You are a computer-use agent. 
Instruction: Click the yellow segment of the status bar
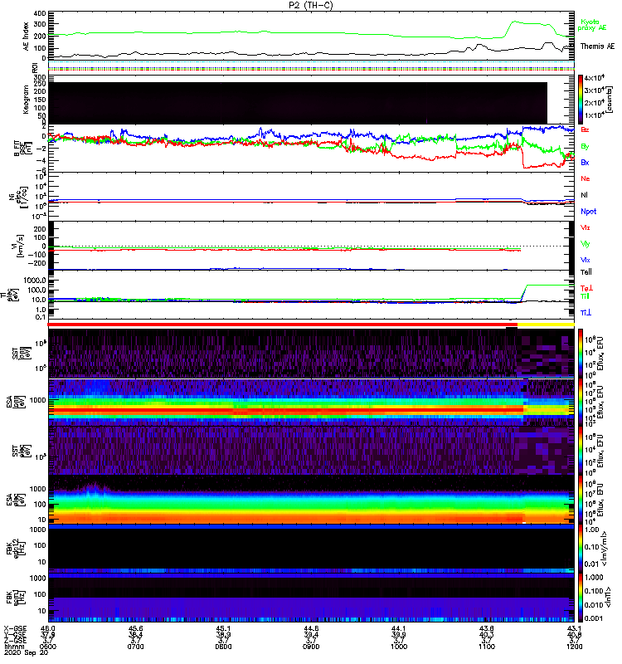(x=546, y=325)
